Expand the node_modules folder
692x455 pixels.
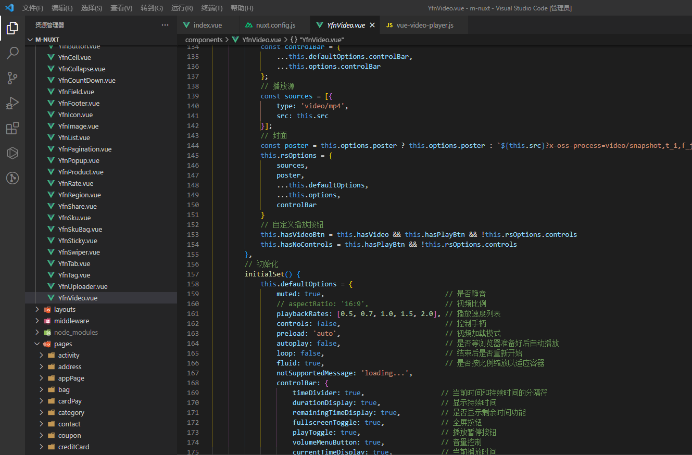(x=76, y=332)
